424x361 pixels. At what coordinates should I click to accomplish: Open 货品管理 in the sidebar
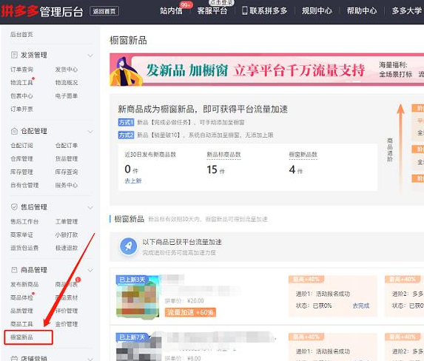coord(67,159)
